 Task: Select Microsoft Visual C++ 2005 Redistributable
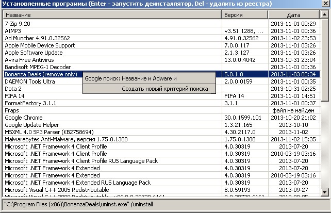coord(161,190)
